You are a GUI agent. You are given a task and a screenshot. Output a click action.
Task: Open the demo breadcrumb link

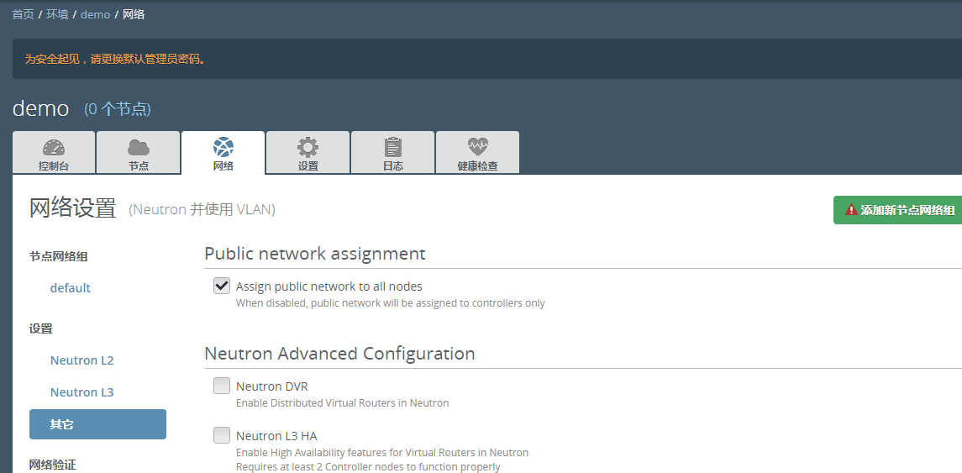coord(95,14)
